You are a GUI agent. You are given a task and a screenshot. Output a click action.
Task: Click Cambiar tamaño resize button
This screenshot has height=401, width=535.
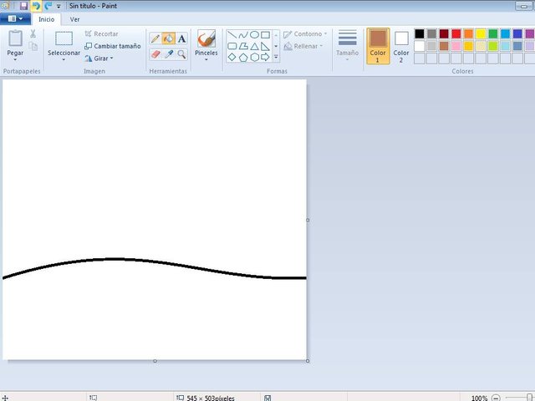113,46
